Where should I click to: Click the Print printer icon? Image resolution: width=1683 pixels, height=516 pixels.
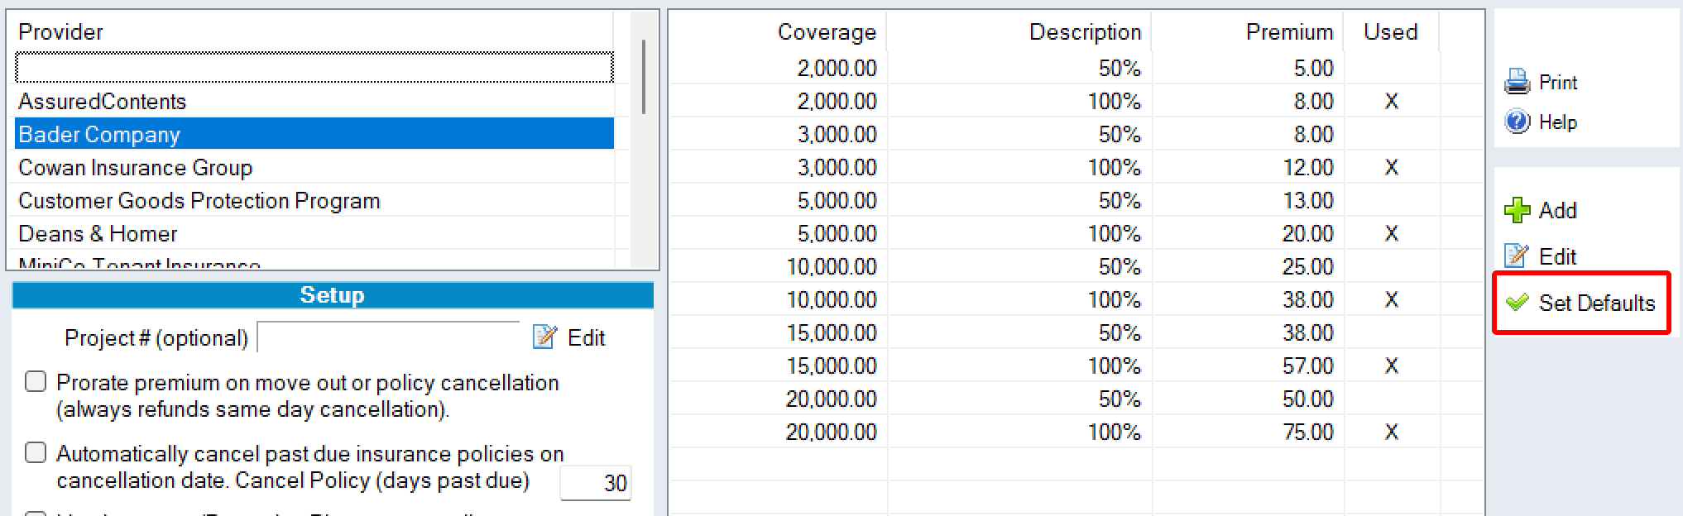pyautogui.click(x=1517, y=82)
